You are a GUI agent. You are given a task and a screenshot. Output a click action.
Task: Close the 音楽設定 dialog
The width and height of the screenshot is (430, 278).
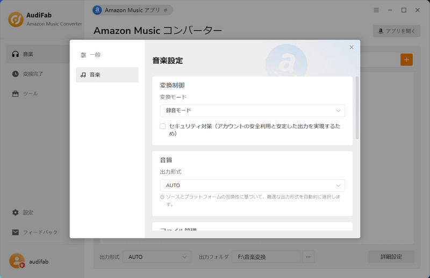coord(352,47)
